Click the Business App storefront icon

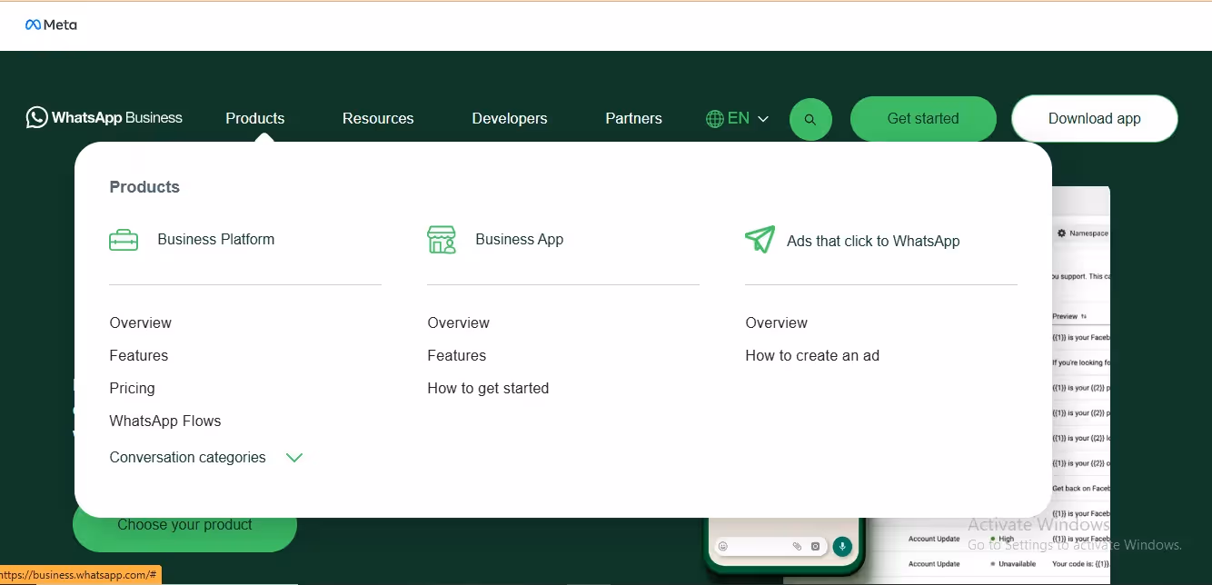coord(442,240)
